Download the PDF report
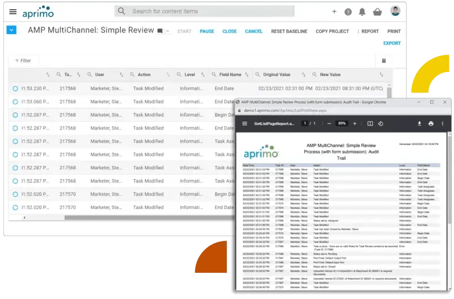The width and height of the screenshot is (454, 299). 419,123
